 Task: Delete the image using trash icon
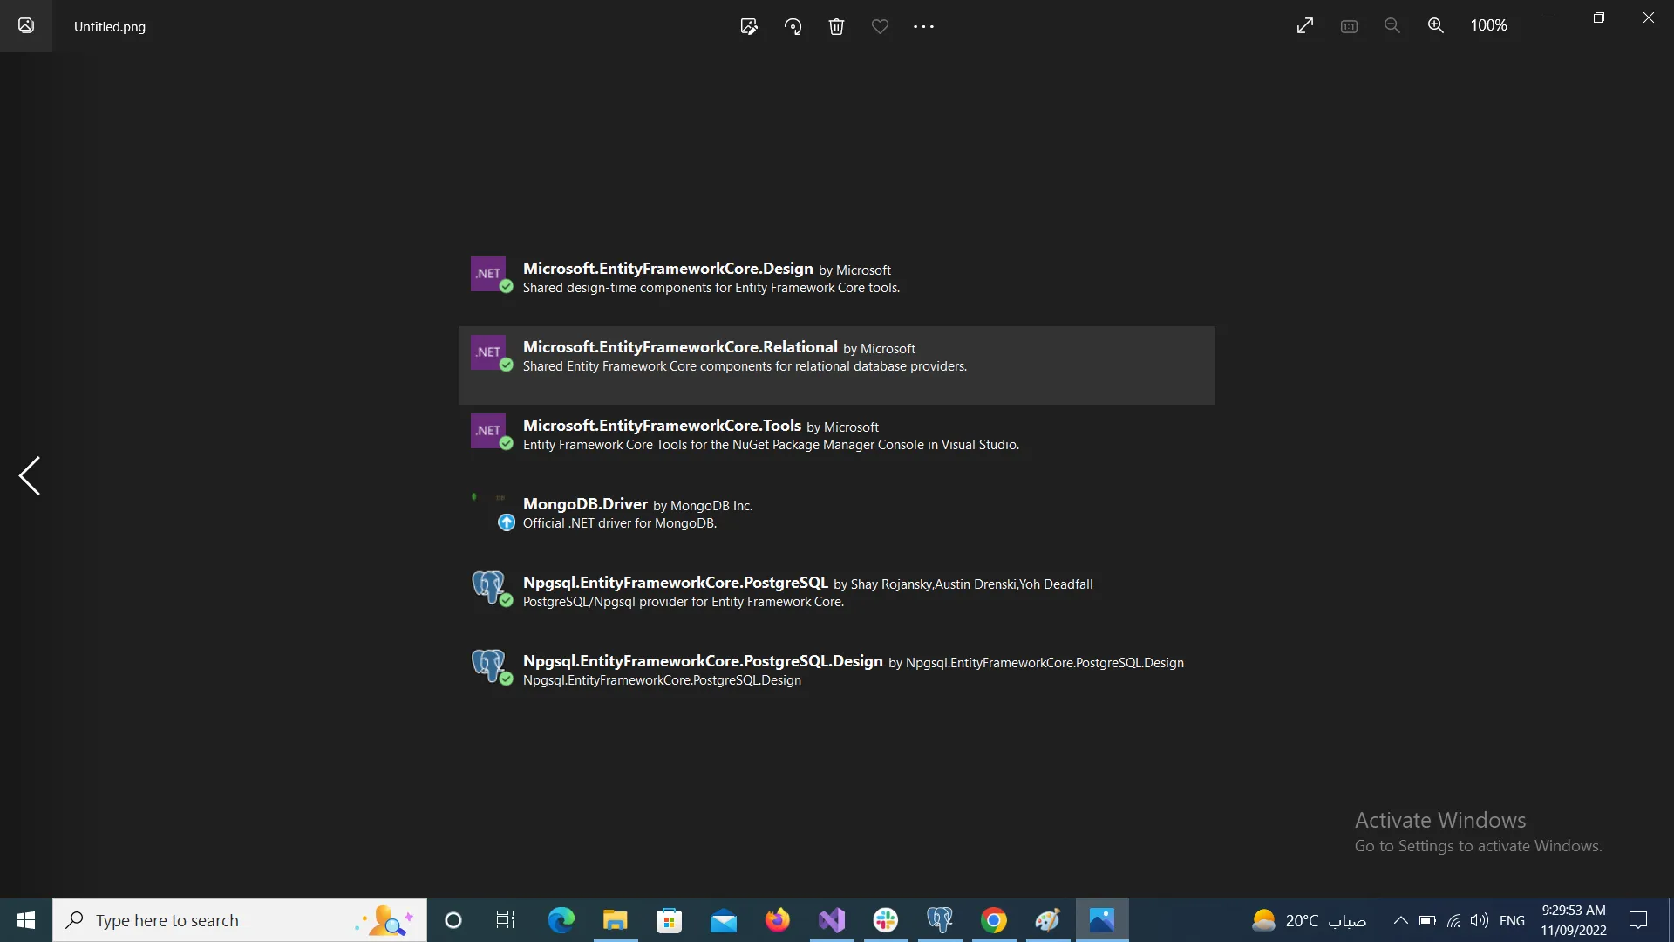pyautogui.click(x=836, y=26)
